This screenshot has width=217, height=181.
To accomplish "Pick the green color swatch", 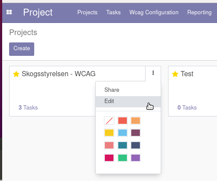I will click(x=123, y=158).
